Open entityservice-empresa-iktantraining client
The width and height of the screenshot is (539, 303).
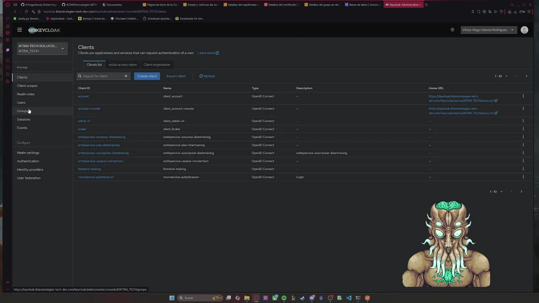[x=101, y=137]
